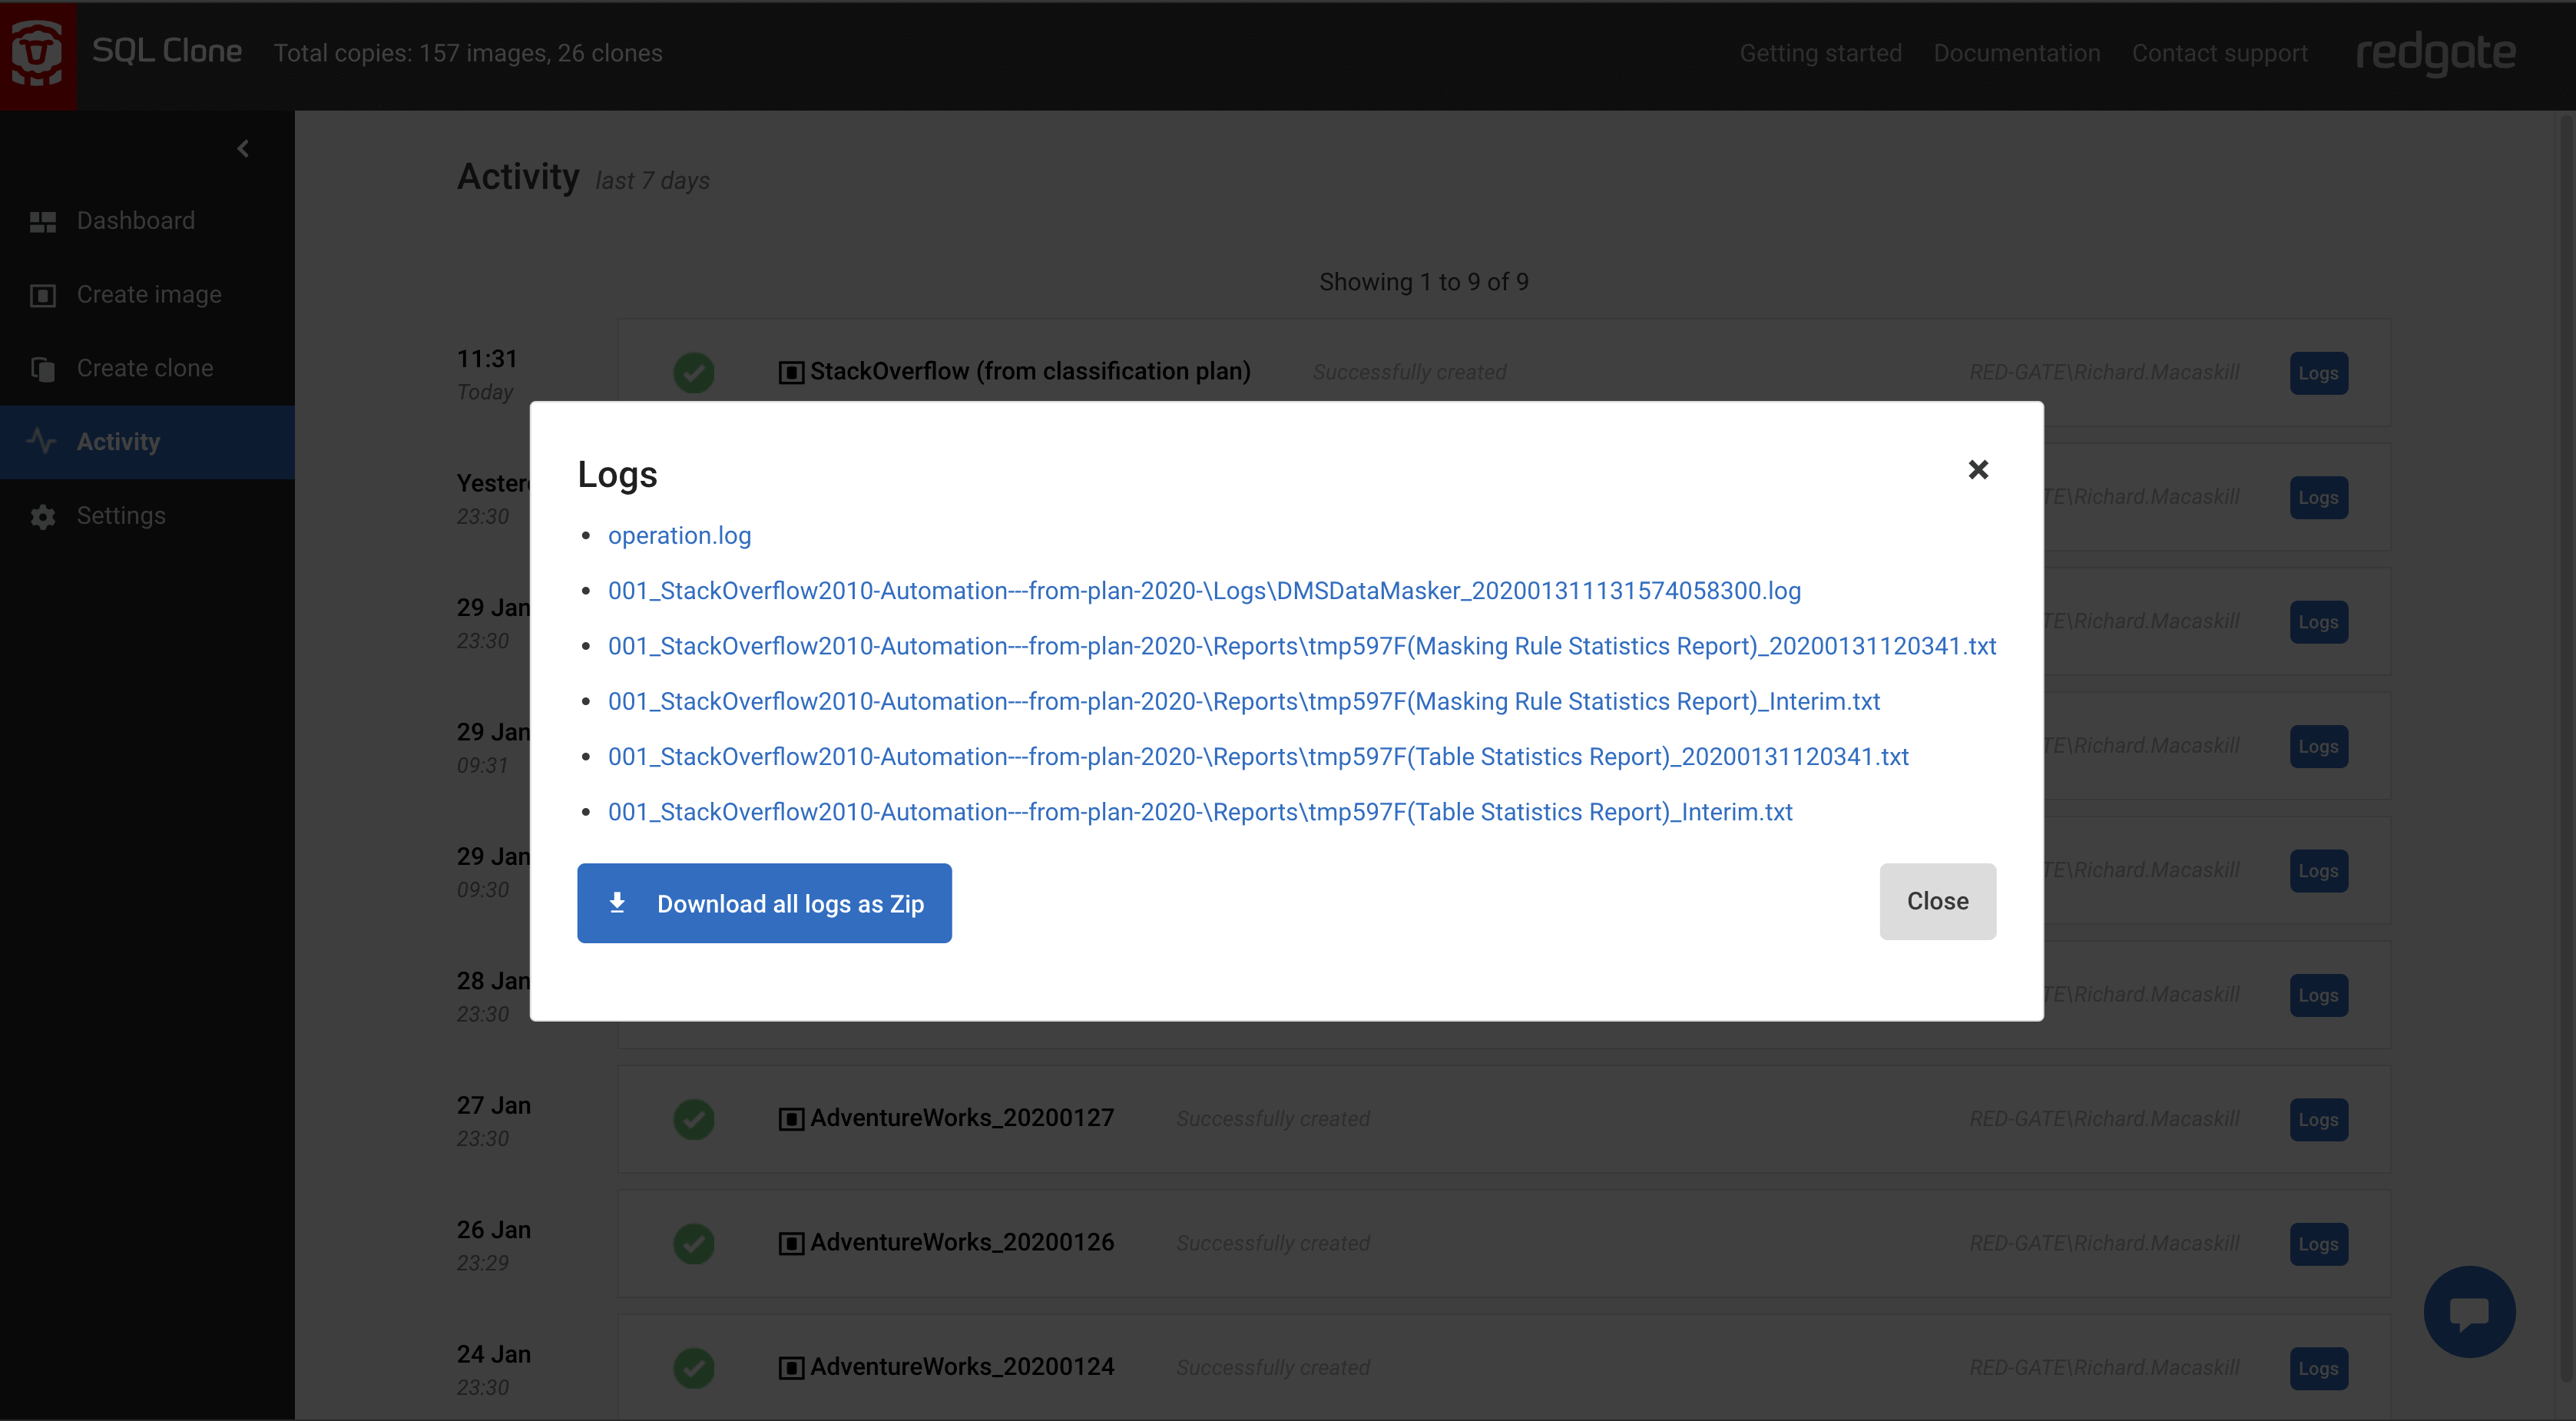Open Dashboard in the sidebar
The height and width of the screenshot is (1421, 2576).
tap(147, 221)
